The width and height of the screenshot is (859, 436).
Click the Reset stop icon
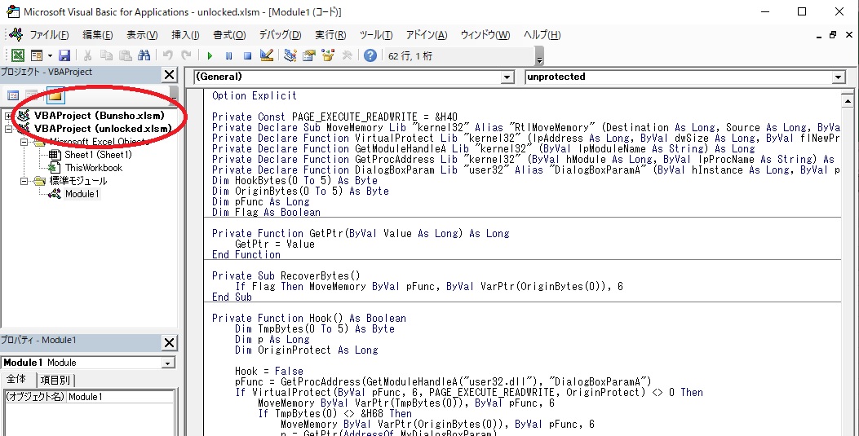[247, 55]
